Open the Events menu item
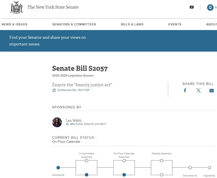 175,24
